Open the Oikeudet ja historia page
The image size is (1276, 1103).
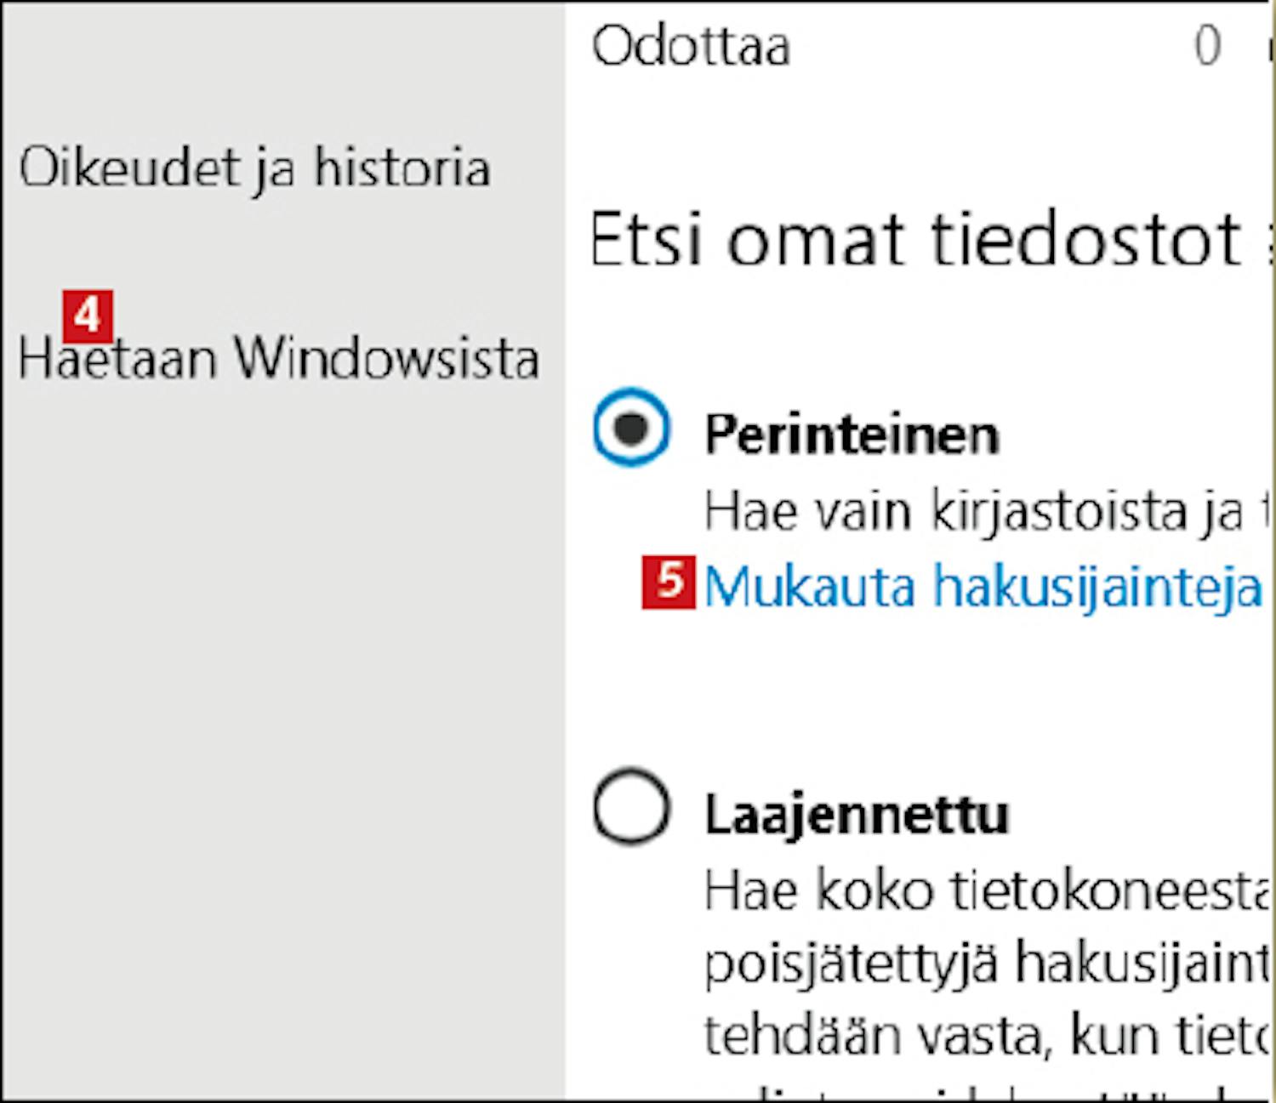coord(255,168)
